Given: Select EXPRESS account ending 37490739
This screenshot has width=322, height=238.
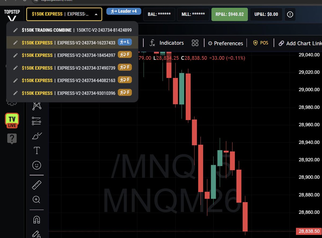Looking at the screenshot, I should 72,68.
